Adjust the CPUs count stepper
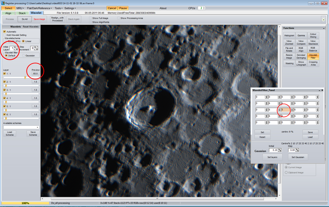This screenshot has height=207, width=329. 204,8
